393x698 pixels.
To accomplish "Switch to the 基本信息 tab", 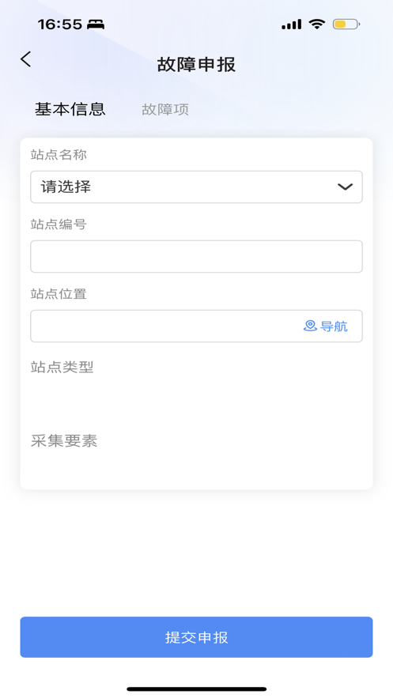I will click(70, 109).
